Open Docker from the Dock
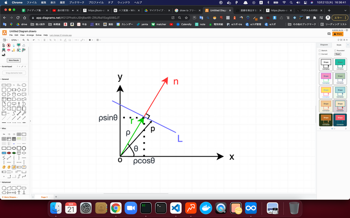 (205, 208)
